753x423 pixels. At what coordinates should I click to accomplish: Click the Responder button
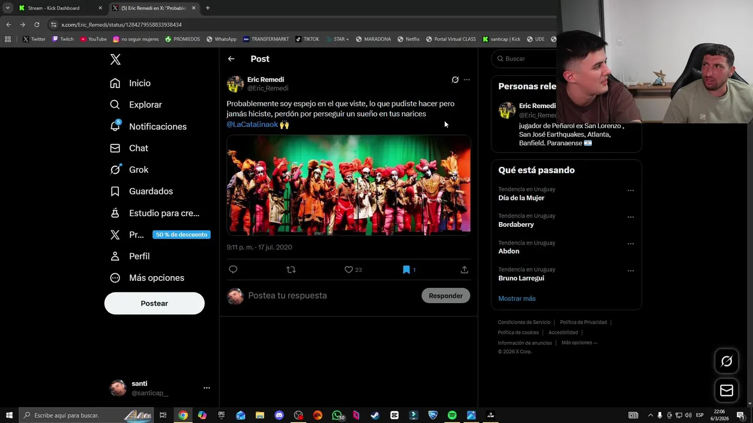coord(445,296)
